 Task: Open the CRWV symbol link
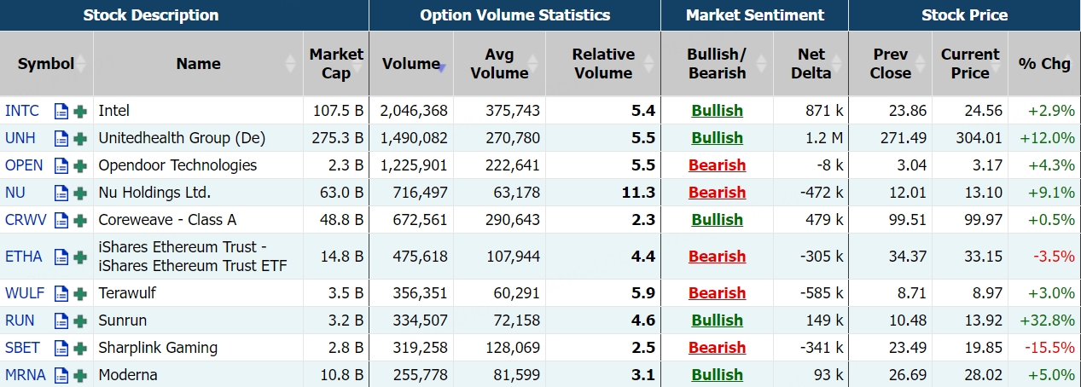26,220
